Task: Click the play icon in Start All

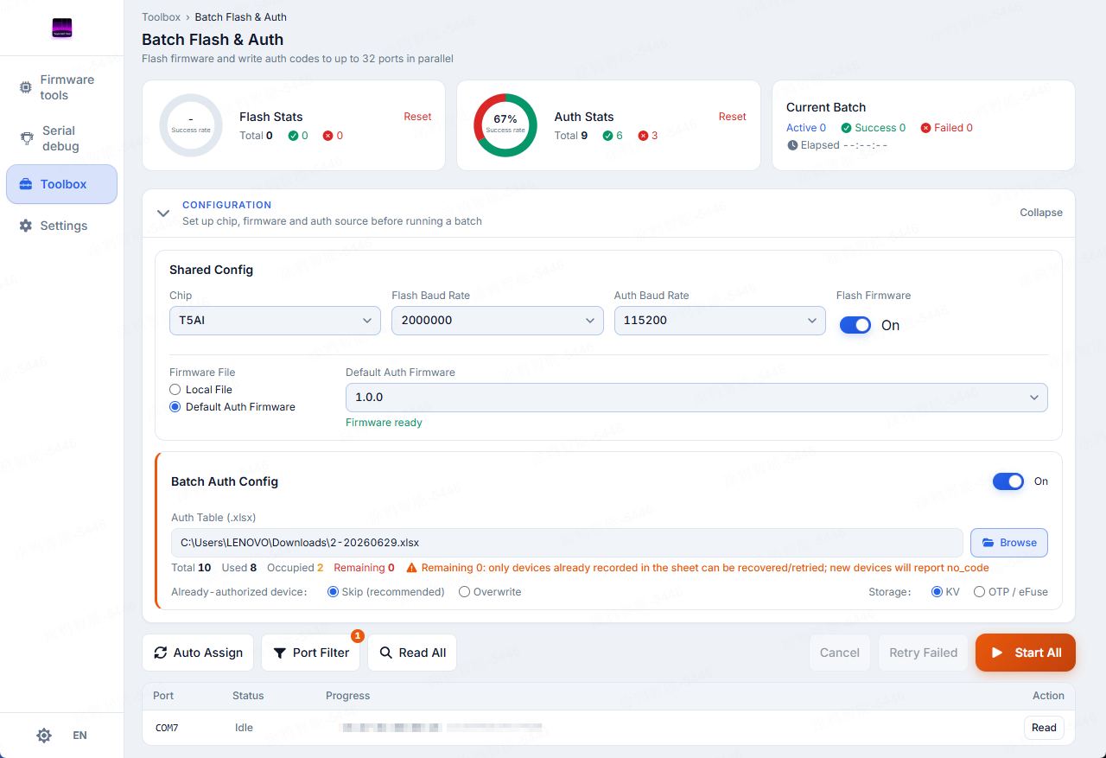Action: click(x=997, y=653)
